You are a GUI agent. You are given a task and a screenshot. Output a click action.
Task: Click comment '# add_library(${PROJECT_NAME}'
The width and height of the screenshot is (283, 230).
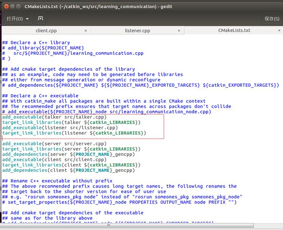[x=43, y=48]
